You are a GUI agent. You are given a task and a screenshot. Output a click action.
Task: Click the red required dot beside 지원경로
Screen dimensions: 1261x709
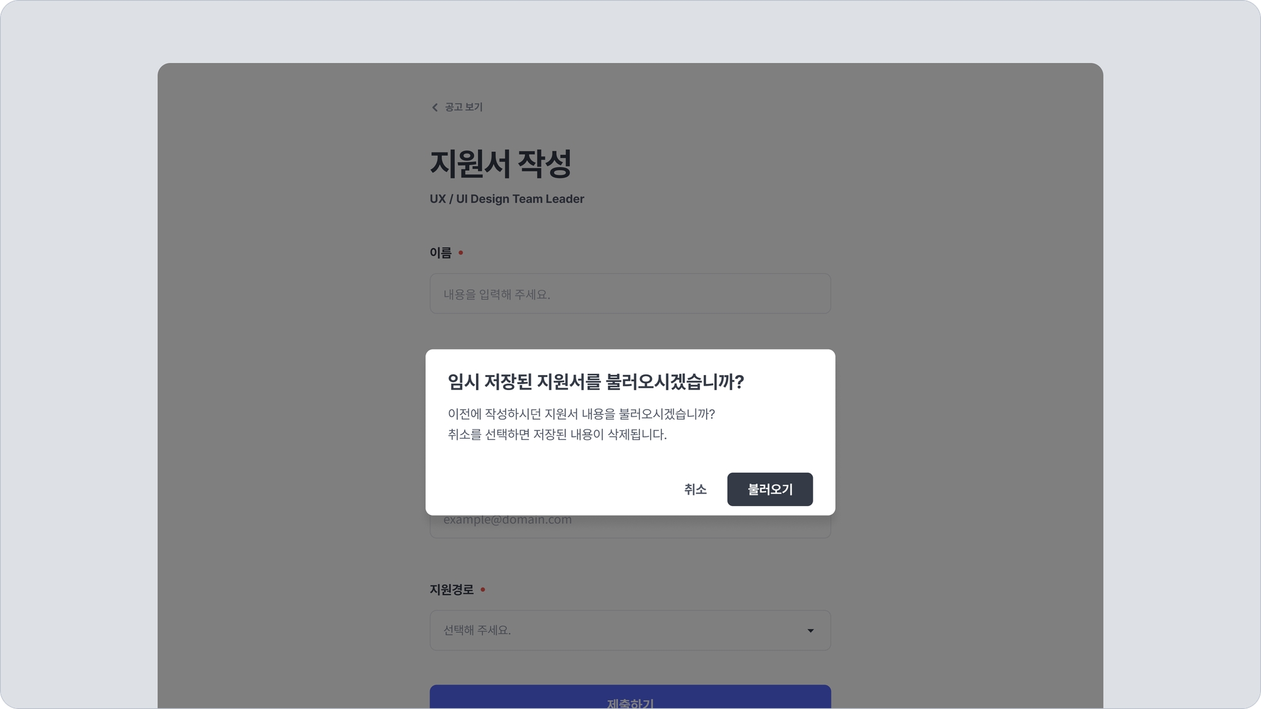click(x=483, y=590)
